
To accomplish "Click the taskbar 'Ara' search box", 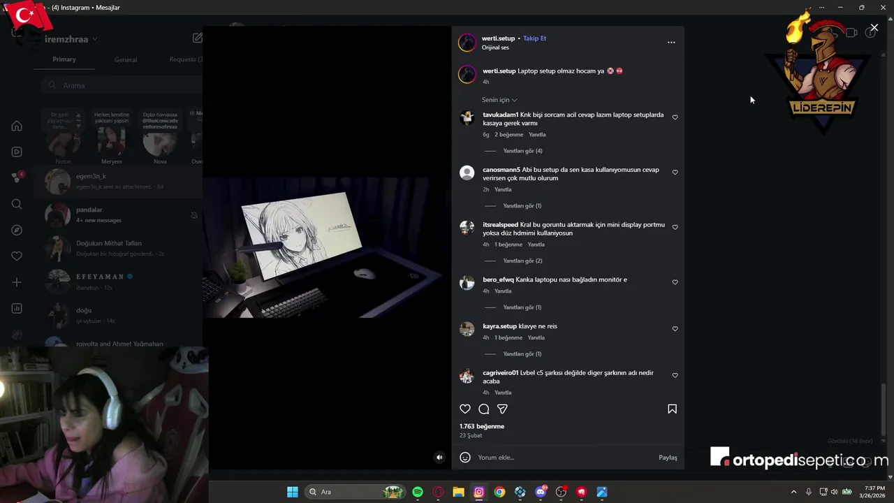I will pos(356,492).
